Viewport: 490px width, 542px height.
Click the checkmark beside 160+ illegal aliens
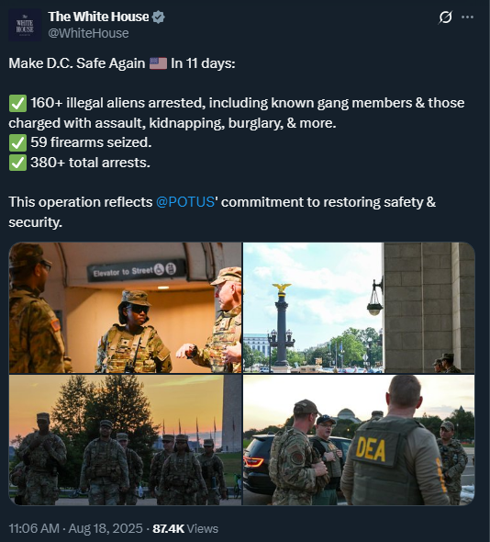[17, 104]
